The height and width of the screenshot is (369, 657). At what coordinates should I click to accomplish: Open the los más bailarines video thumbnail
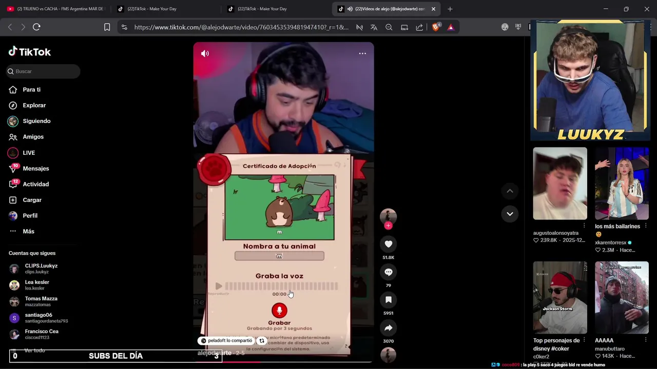[x=622, y=183]
